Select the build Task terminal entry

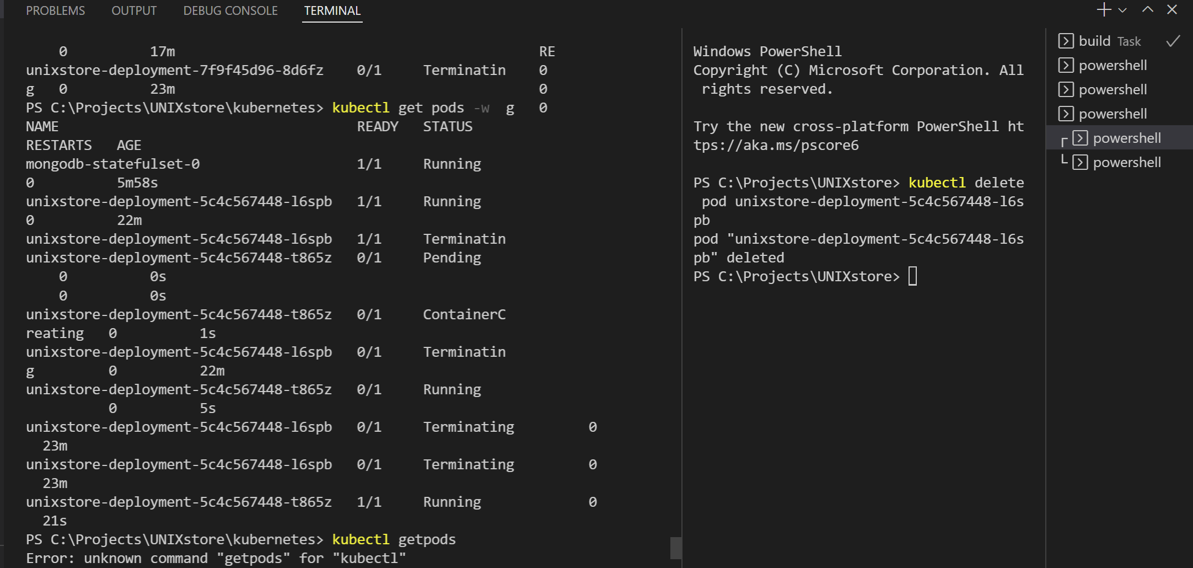pyautogui.click(x=1119, y=41)
